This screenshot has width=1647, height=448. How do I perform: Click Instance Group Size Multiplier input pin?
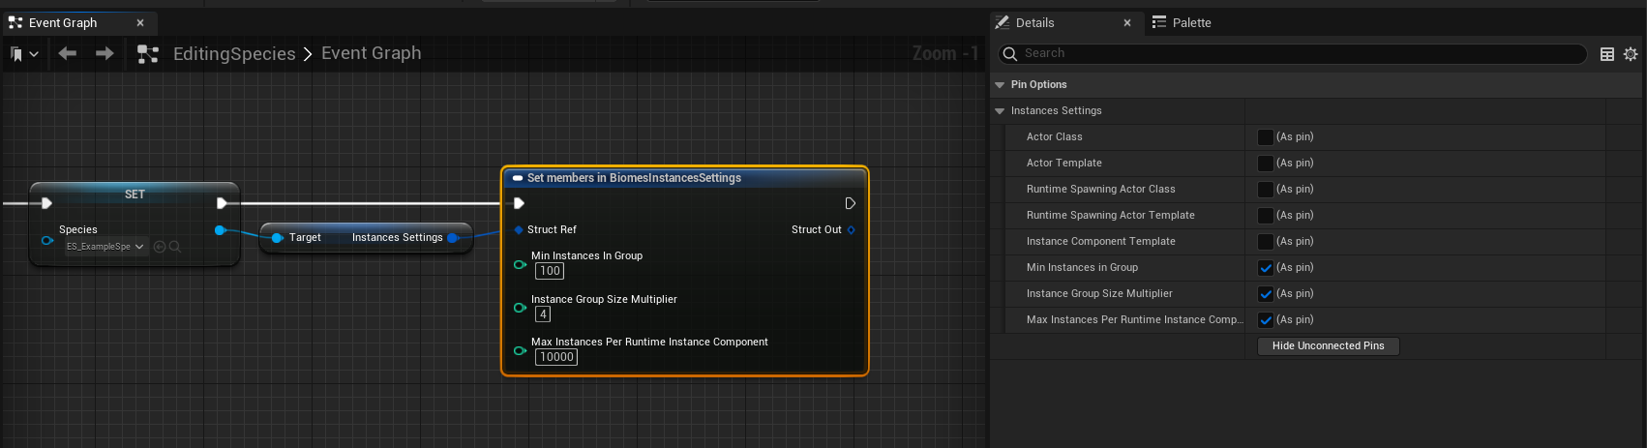tap(520, 308)
